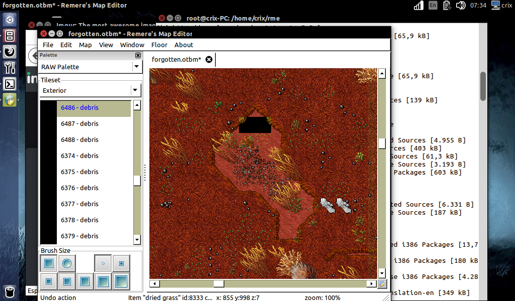The width and height of the screenshot is (515, 301).
Task: Open the Edit menu
Action: tap(66, 45)
